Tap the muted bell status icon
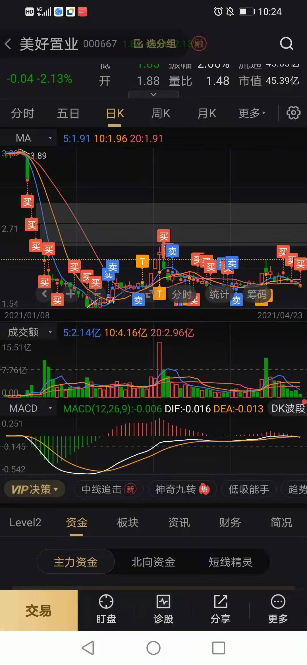The image size is (307, 665). pyautogui.click(x=230, y=12)
